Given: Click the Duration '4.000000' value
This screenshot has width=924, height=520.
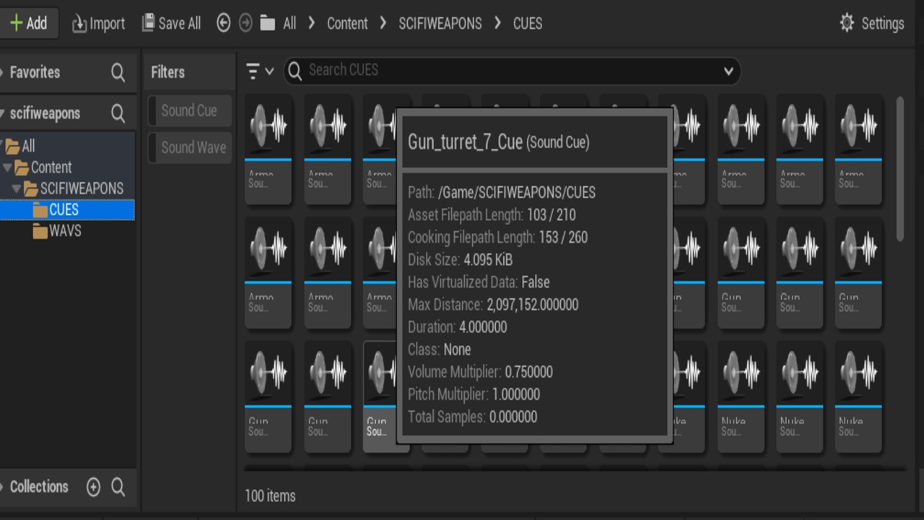Looking at the screenshot, I should [x=483, y=327].
